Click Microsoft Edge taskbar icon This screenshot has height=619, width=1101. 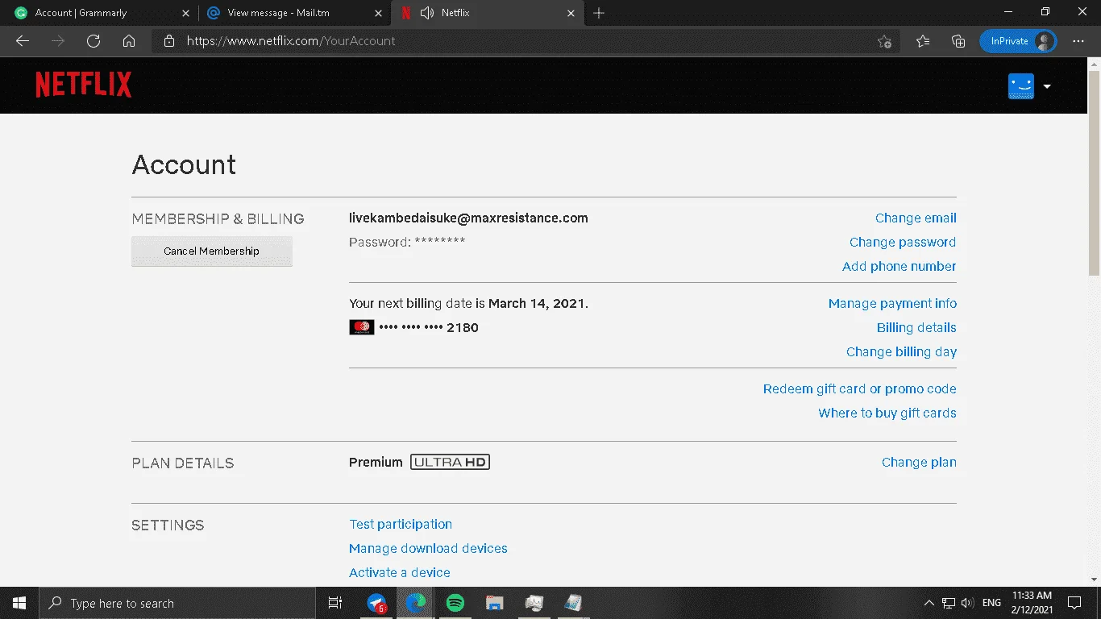(416, 603)
